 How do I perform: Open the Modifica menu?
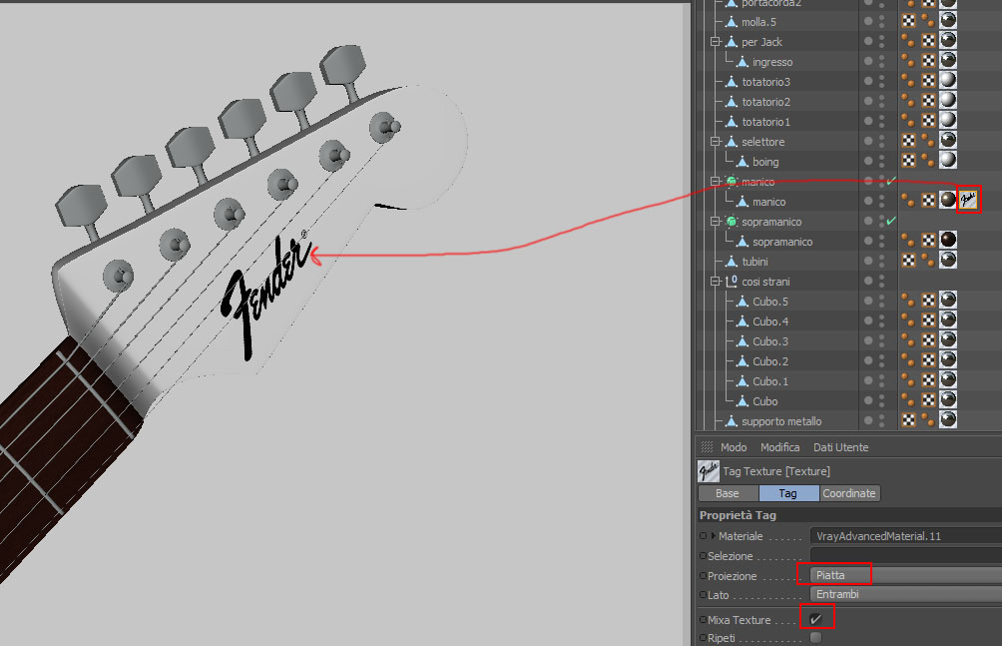779,447
